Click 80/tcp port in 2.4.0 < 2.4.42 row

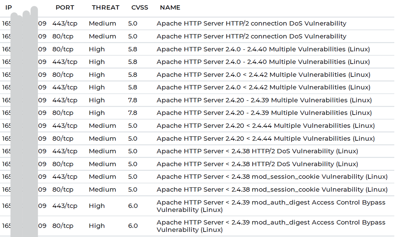click(63, 75)
